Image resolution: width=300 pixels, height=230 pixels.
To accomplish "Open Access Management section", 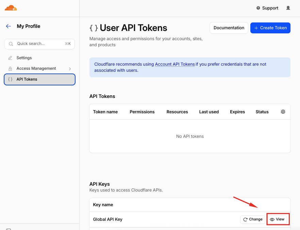I will click(39, 68).
